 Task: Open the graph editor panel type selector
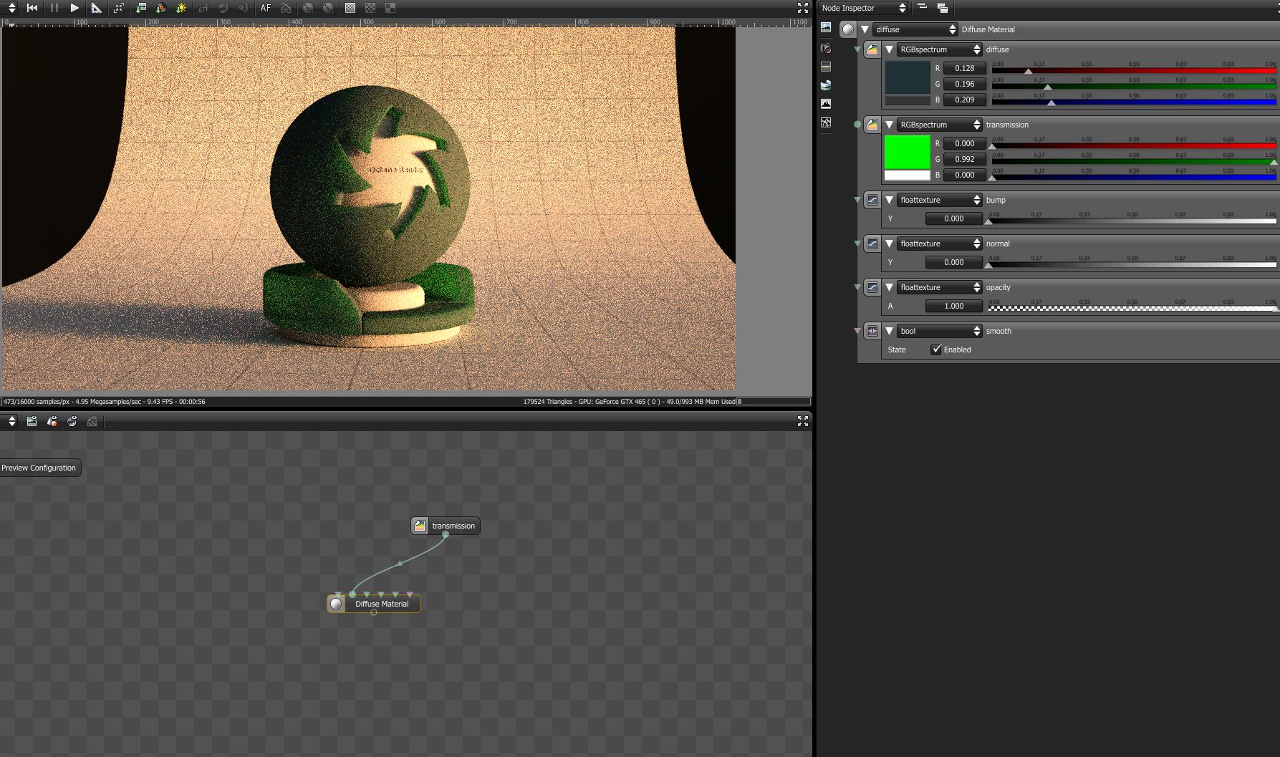pos(11,421)
